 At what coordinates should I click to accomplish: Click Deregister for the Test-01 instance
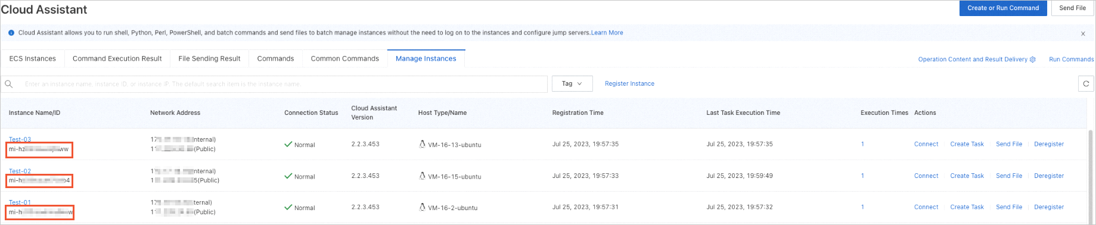pyautogui.click(x=1049, y=207)
